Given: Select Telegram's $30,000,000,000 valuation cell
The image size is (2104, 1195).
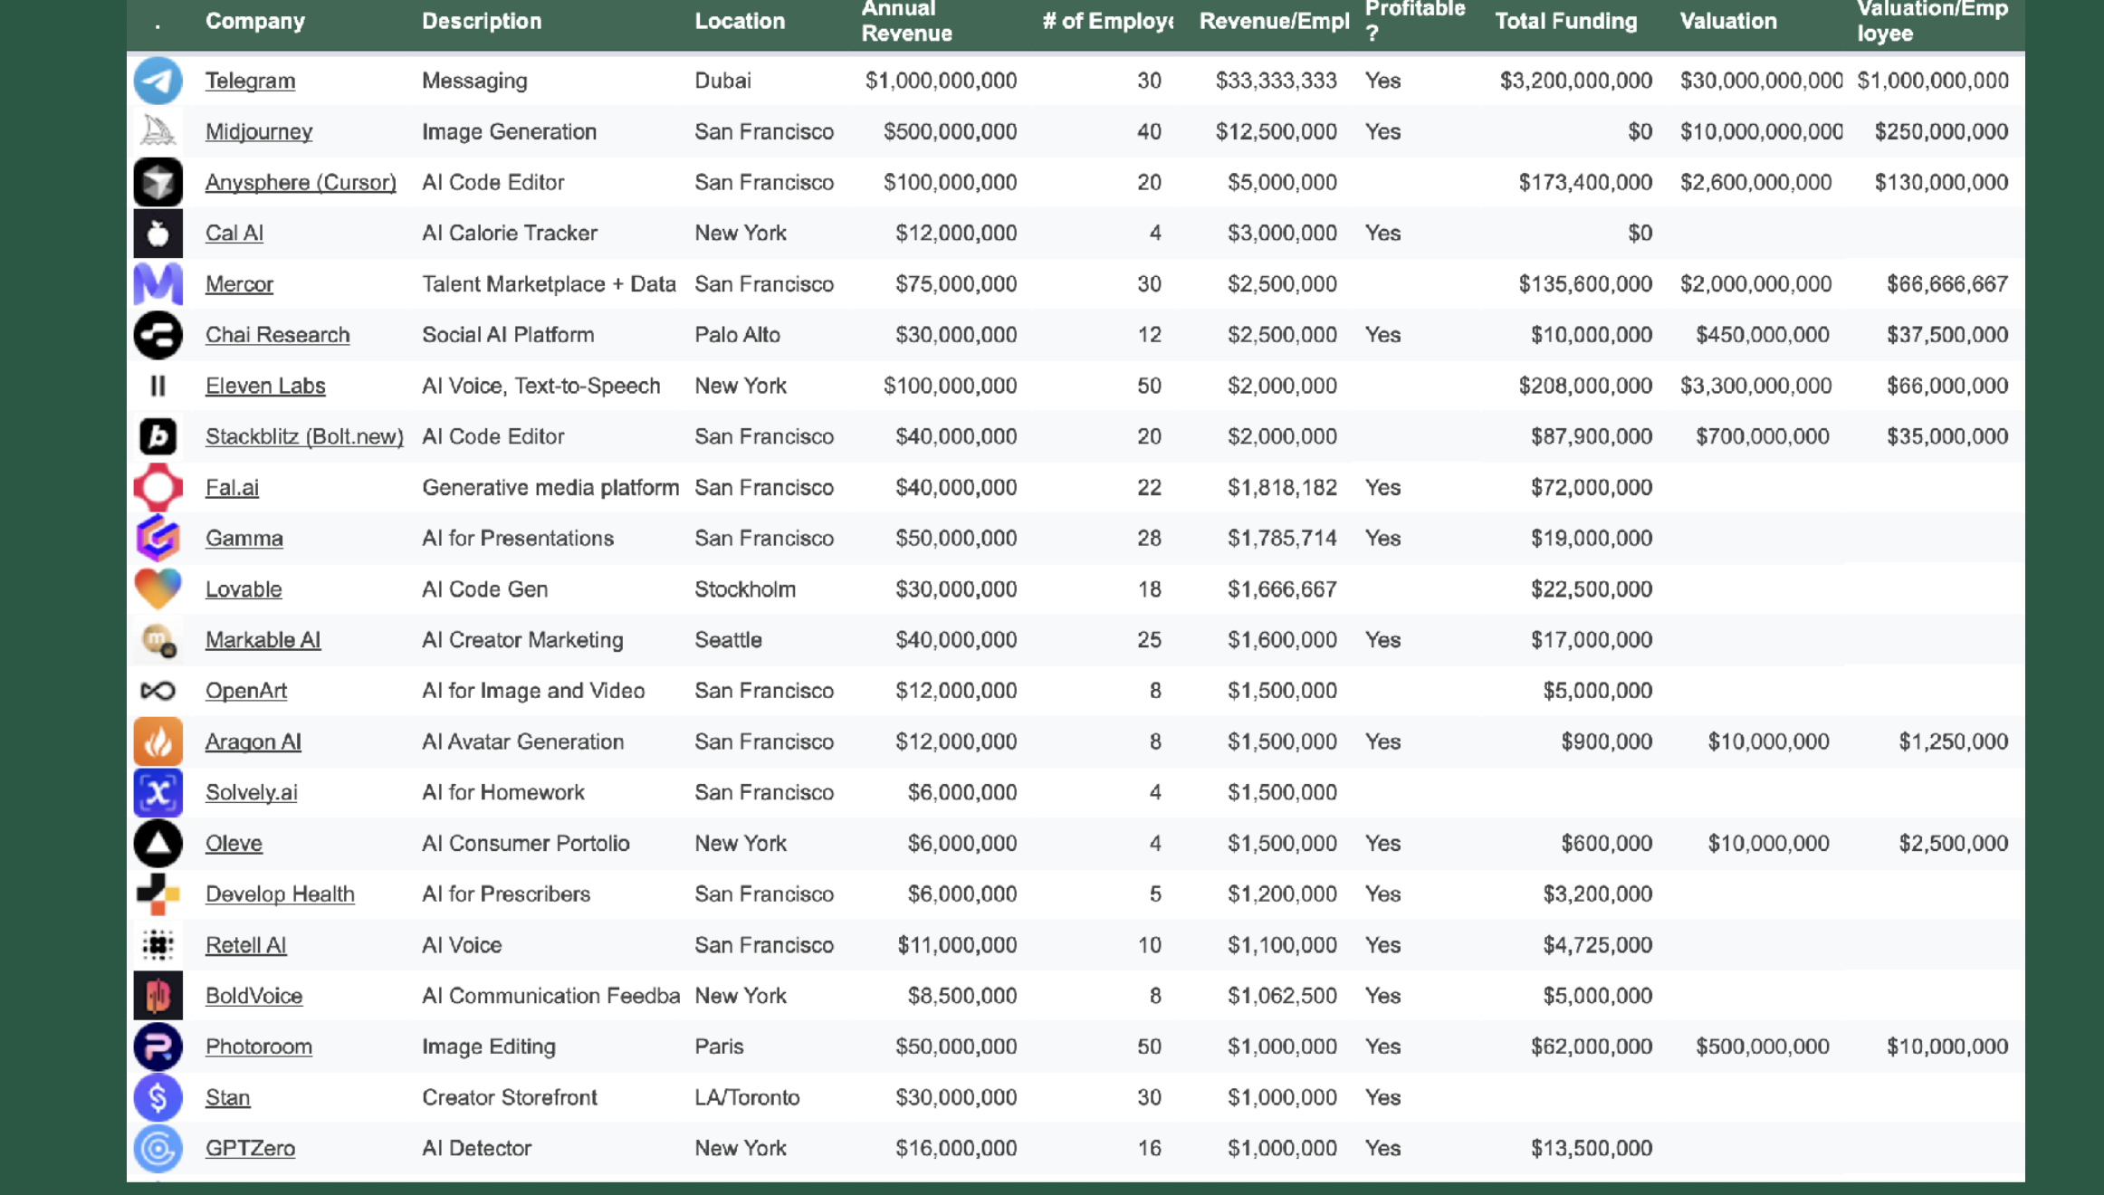Looking at the screenshot, I should point(1760,81).
